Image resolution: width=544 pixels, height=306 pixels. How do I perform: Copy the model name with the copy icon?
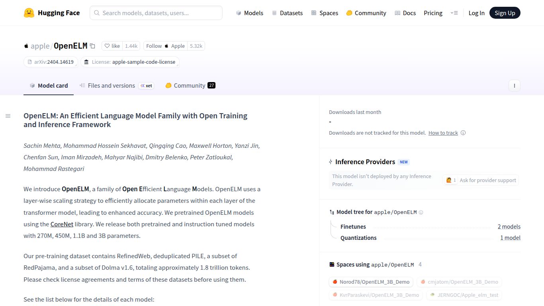tap(92, 46)
